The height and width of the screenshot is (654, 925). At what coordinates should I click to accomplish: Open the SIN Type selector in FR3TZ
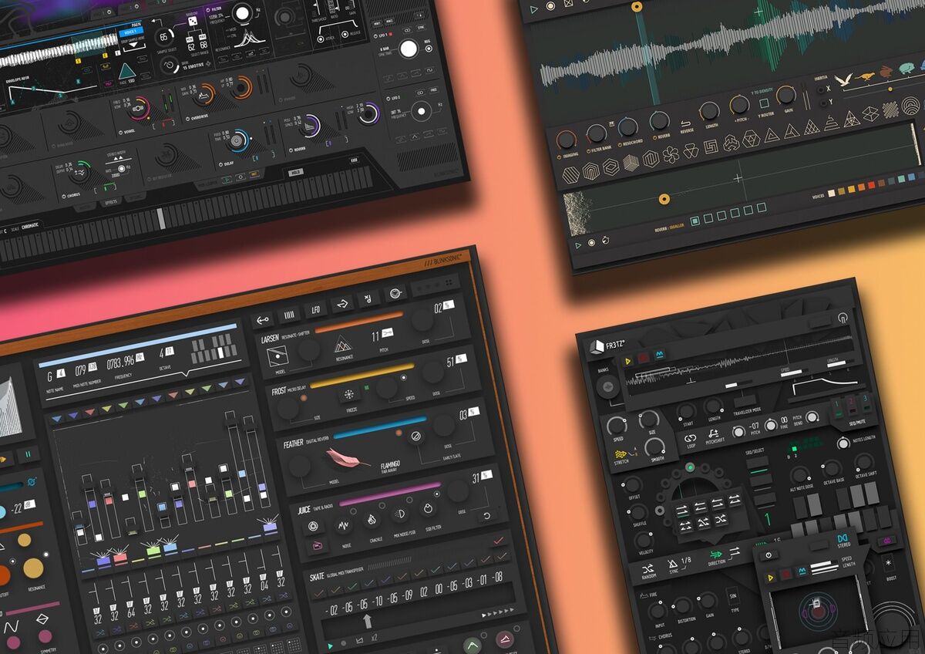click(733, 598)
